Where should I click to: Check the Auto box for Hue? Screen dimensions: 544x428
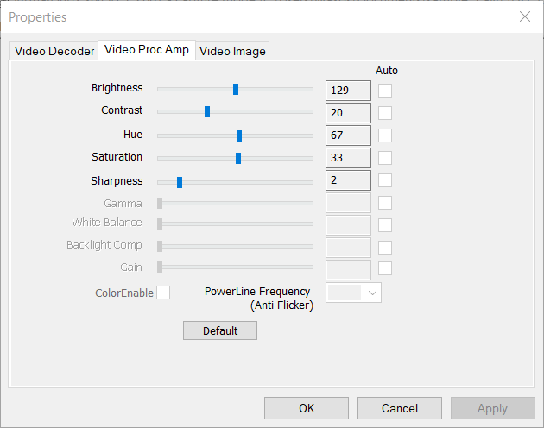pos(385,135)
